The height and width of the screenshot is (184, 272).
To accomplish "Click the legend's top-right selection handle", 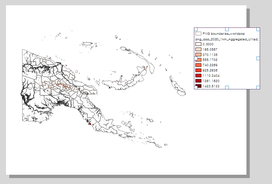I will coord(258,29).
